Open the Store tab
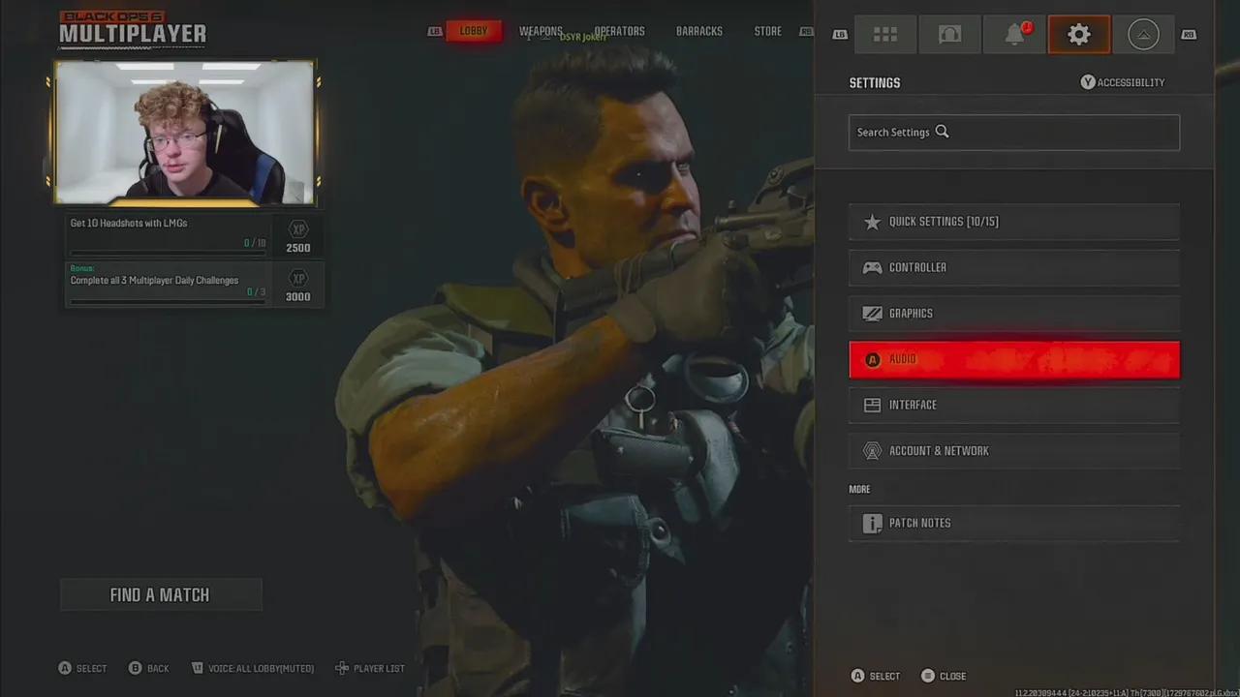This screenshot has height=697, width=1240. [x=767, y=31]
